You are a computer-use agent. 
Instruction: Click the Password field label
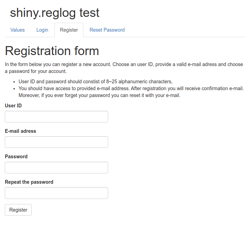[16, 157]
